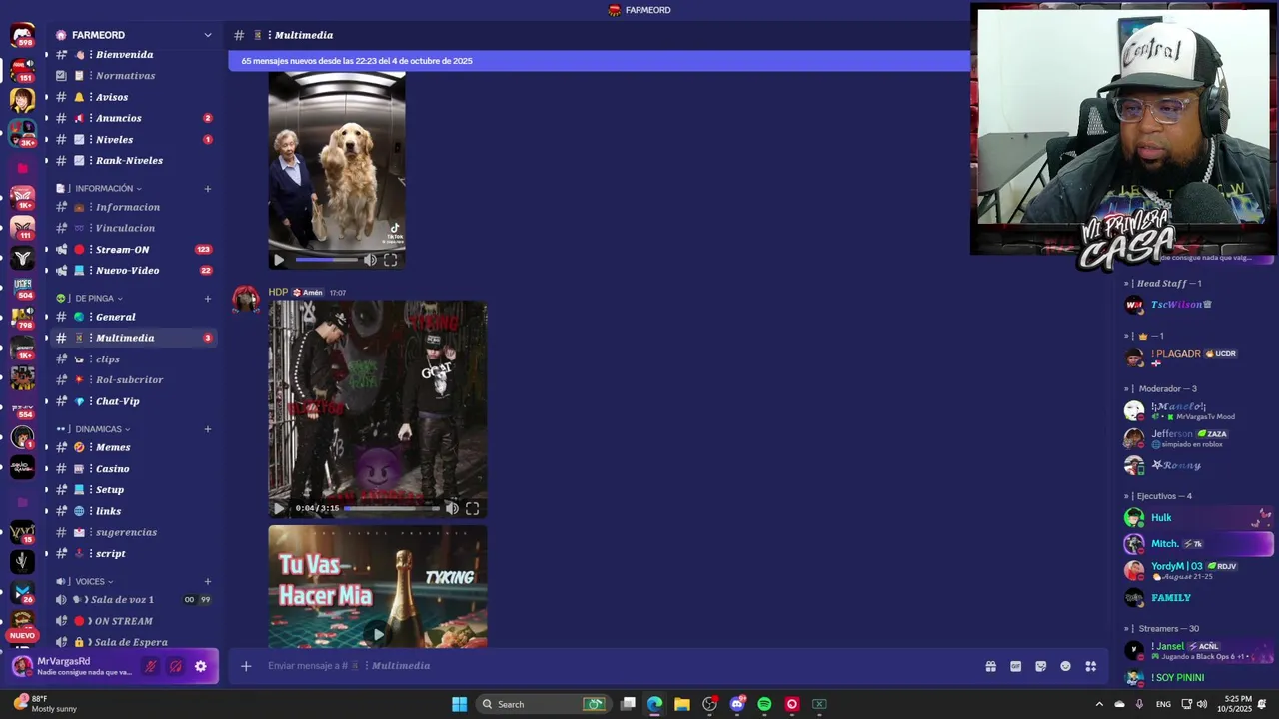1279x719 pixels.
Task: Join the ON STREAM voice channel
Action: tap(134, 621)
